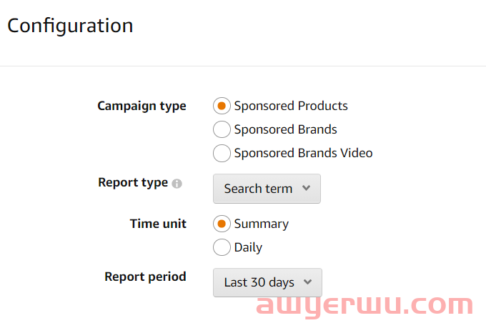Click the chevron arrow beside Last 30 days

[x=308, y=282]
